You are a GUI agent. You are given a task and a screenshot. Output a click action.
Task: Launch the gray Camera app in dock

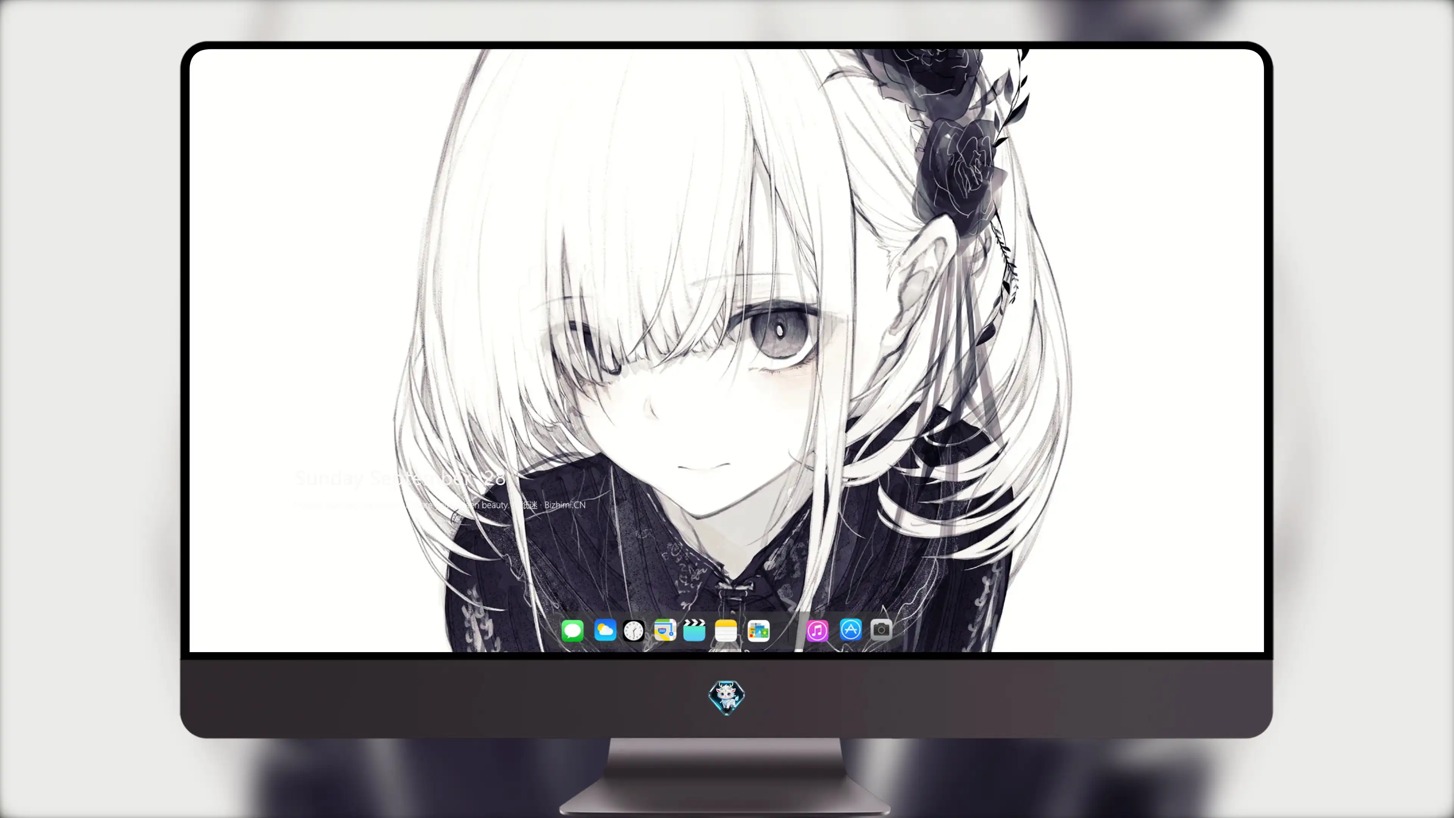click(x=881, y=629)
